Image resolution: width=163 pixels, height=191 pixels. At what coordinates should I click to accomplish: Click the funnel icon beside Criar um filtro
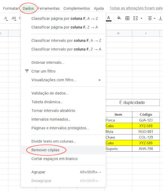pyautogui.click(x=27, y=71)
